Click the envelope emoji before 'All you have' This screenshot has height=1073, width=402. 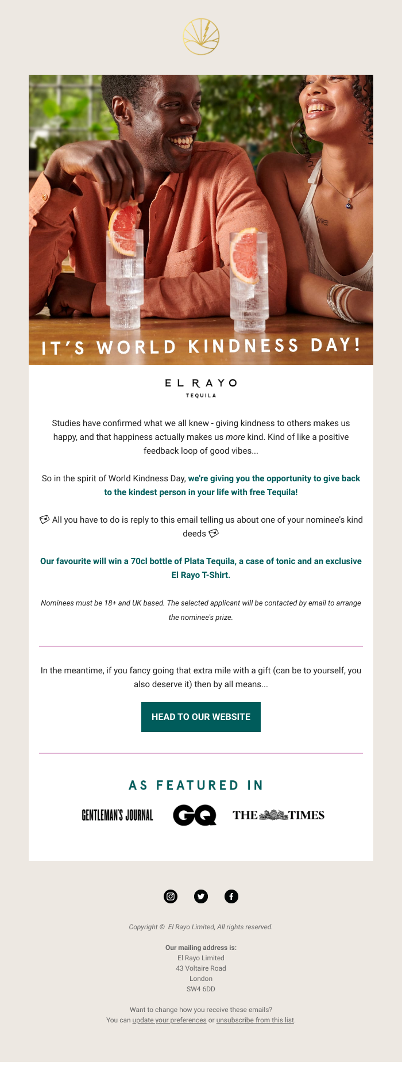click(45, 520)
